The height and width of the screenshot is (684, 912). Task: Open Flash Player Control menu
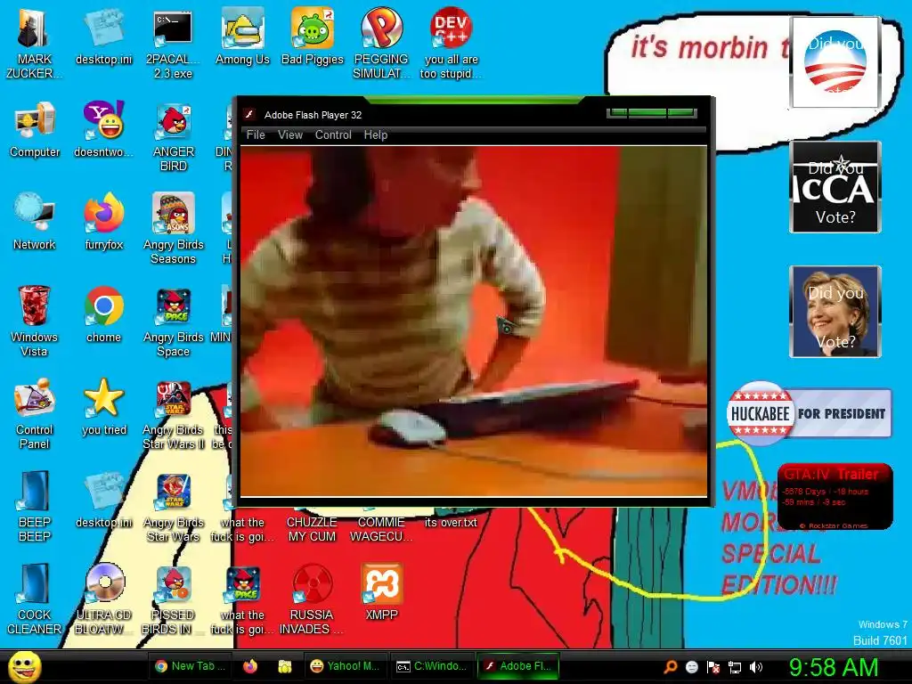(x=333, y=135)
